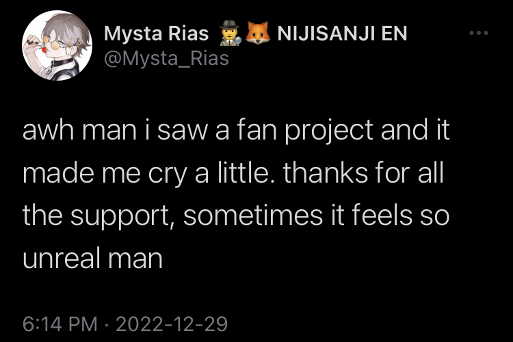Image resolution: width=513 pixels, height=342 pixels.
Task: Click the words "the support," in tweet
Action: tap(96, 217)
